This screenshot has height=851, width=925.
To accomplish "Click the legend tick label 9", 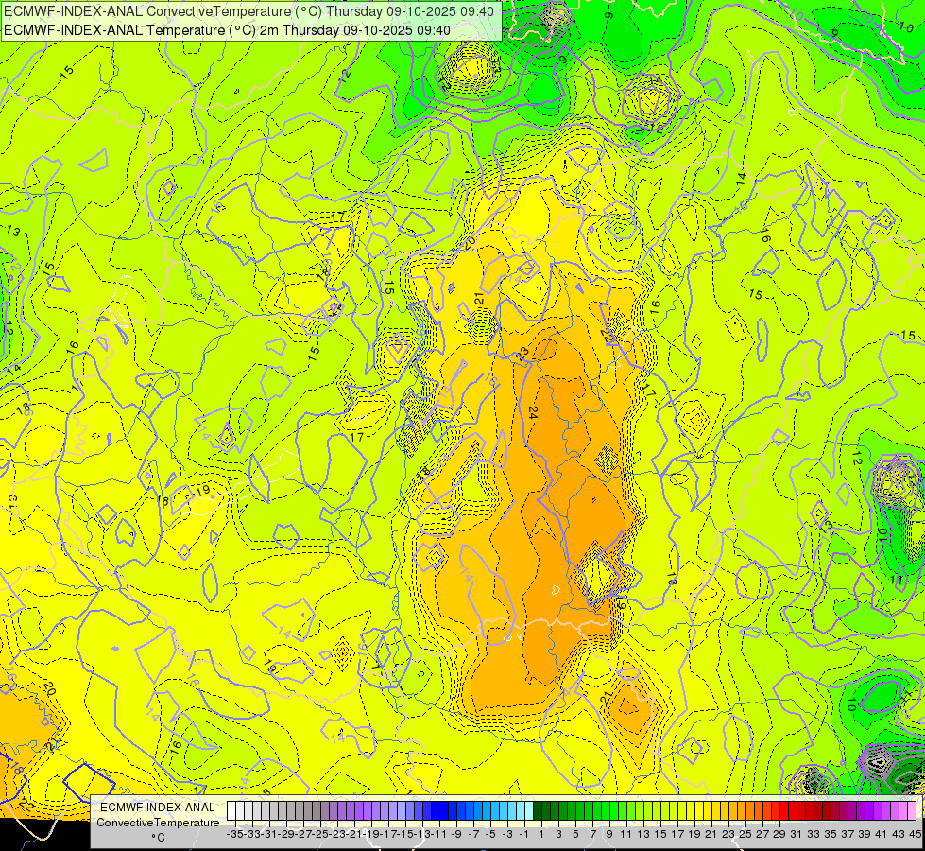I will (x=609, y=834).
